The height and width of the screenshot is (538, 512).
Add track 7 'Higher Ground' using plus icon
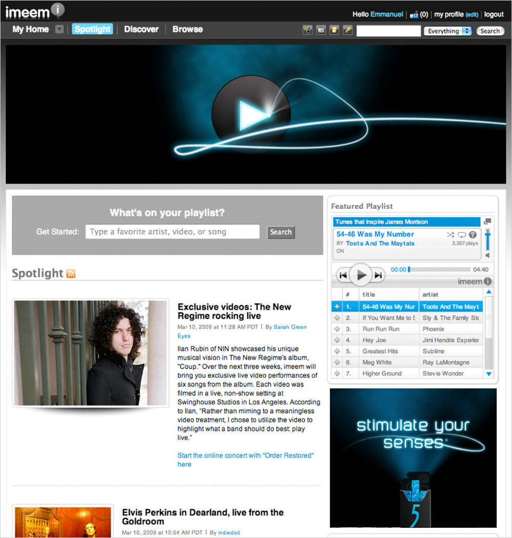[x=337, y=373]
